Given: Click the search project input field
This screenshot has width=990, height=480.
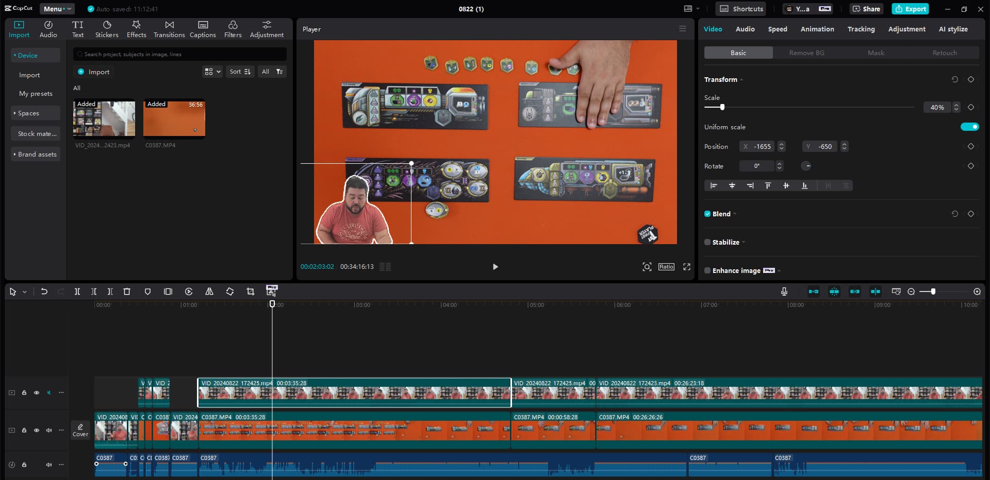Looking at the screenshot, I should [x=180, y=54].
